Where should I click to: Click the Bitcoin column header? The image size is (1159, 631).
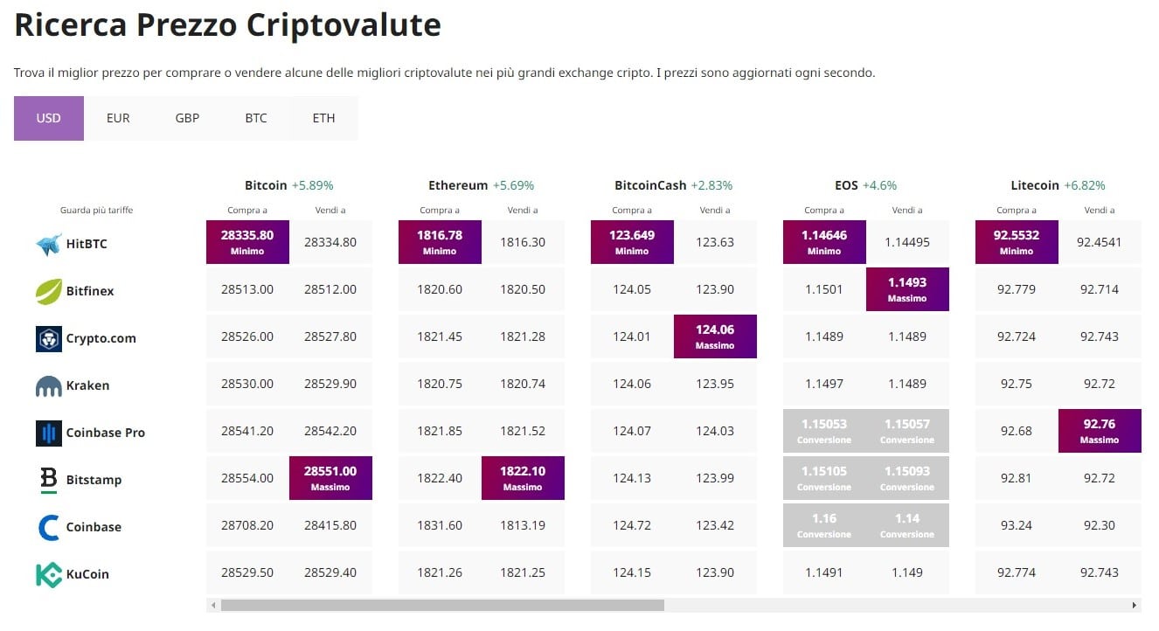pyautogui.click(x=266, y=185)
